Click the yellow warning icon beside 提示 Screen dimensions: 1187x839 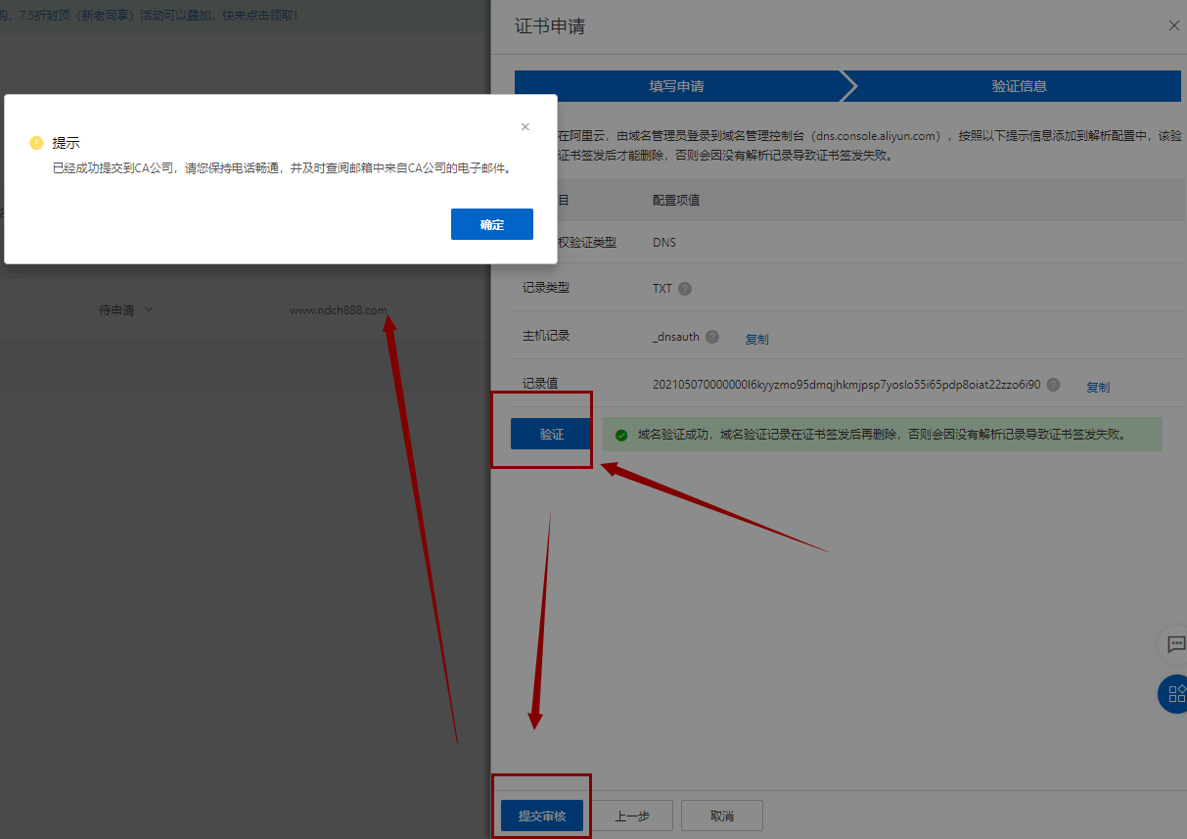tap(36, 143)
